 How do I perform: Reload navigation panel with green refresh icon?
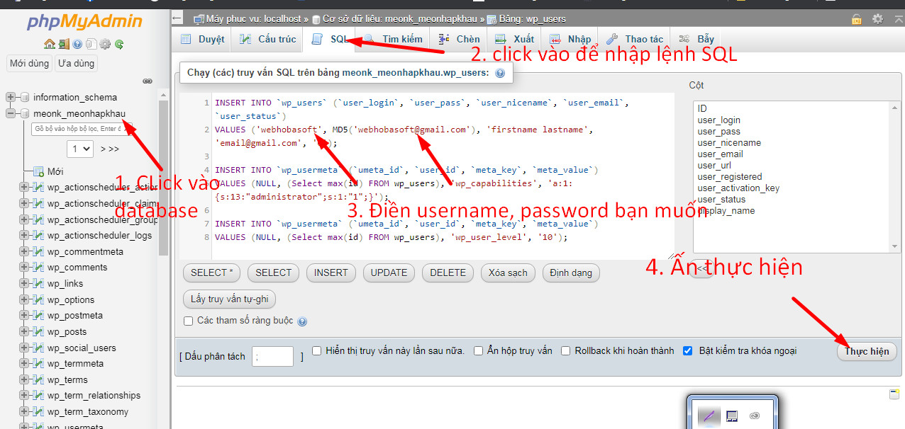point(119,45)
